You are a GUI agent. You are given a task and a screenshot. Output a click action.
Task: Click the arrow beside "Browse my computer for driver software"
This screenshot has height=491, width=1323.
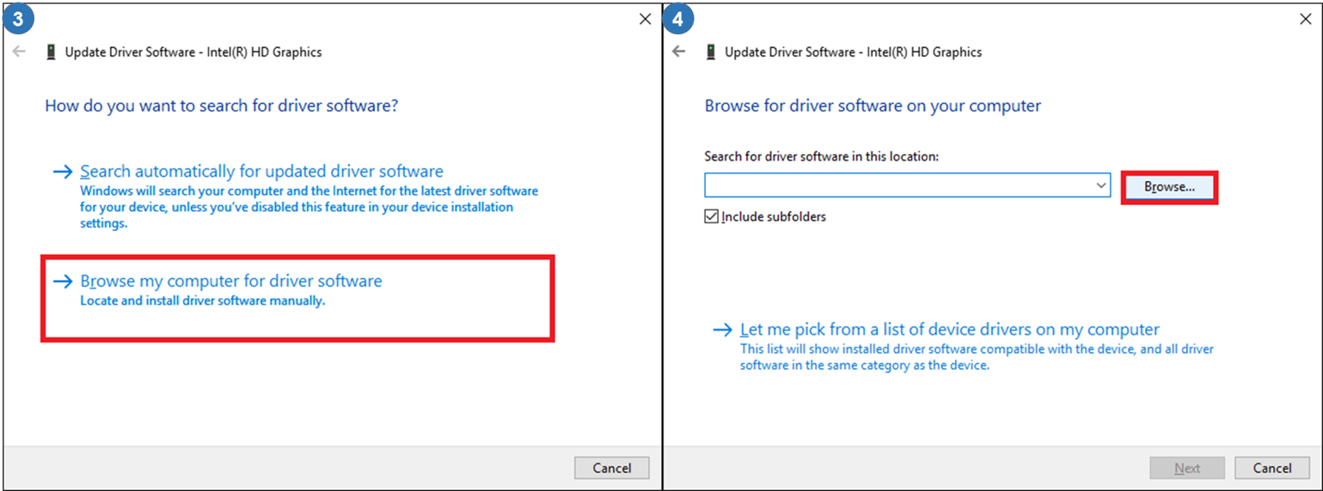(63, 282)
